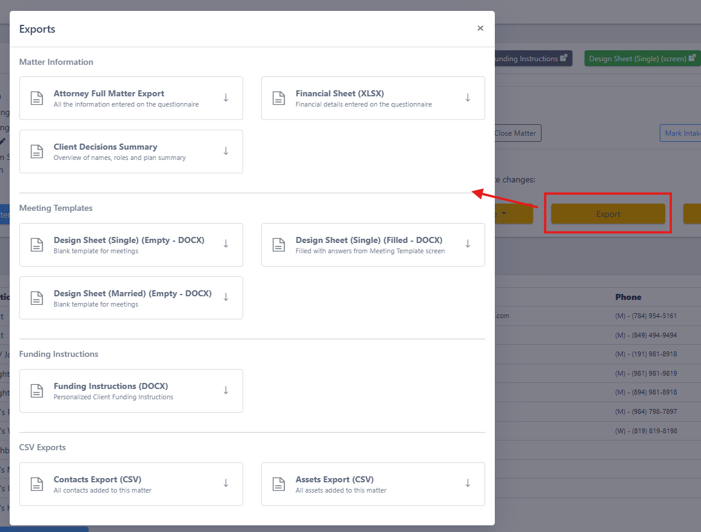
Task: Select the Assets Export (CSV) card title
Action: (x=334, y=479)
